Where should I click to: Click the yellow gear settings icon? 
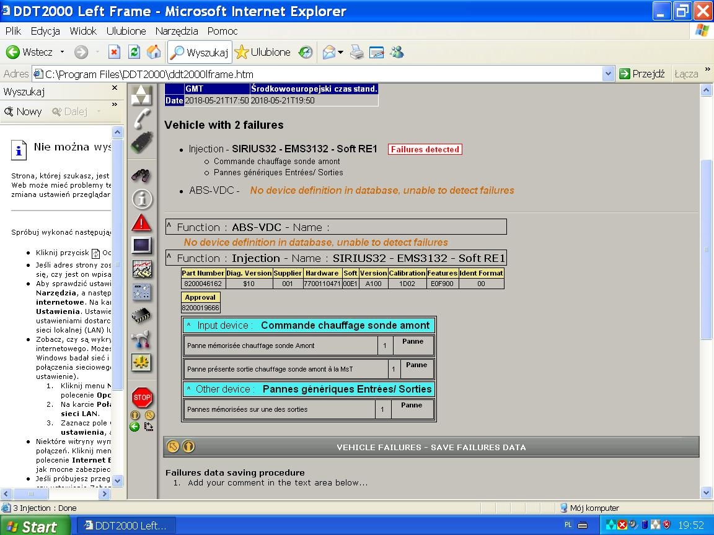(x=141, y=363)
